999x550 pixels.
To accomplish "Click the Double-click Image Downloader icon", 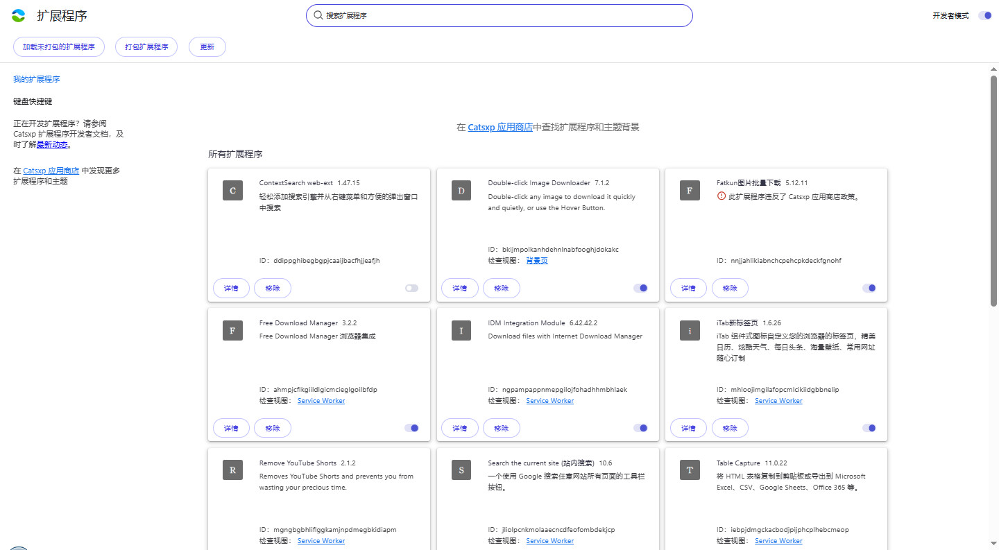I will 461,191.
